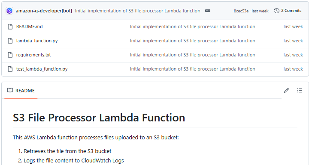Open commit hash 8cec53e
This screenshot has width=312, height=165.
coord(241,11)
